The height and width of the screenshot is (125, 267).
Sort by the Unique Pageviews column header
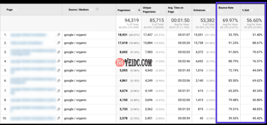pyautogui.click(x=149, y=10)
